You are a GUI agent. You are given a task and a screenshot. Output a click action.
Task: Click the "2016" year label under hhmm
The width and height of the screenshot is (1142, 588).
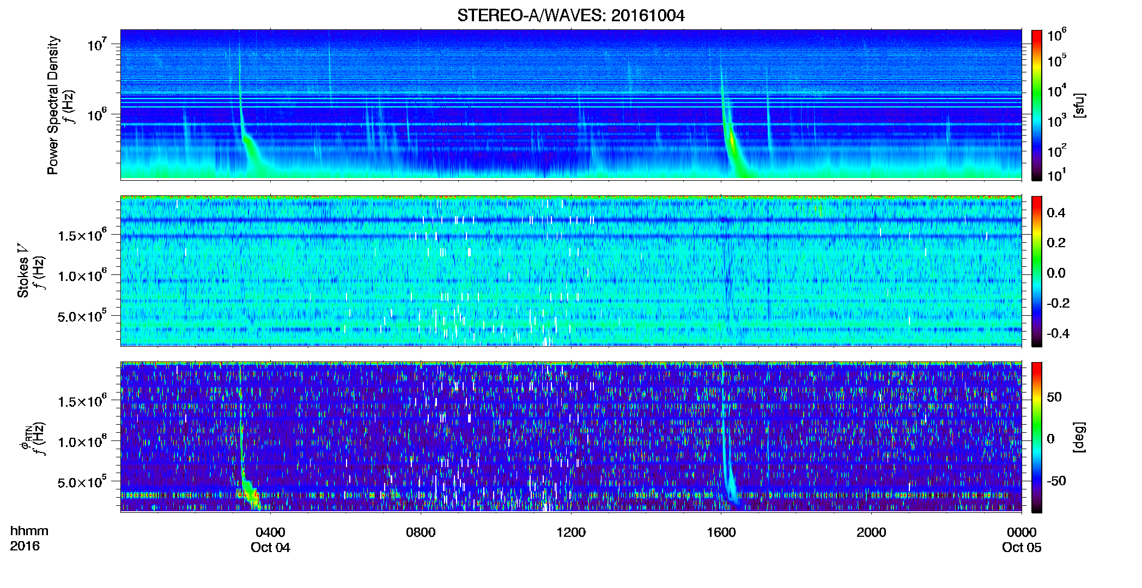(25, 546)
